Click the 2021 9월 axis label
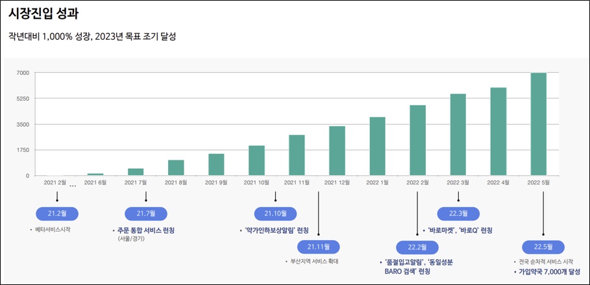This screenshot has width=590, height=285. [216, 182]
